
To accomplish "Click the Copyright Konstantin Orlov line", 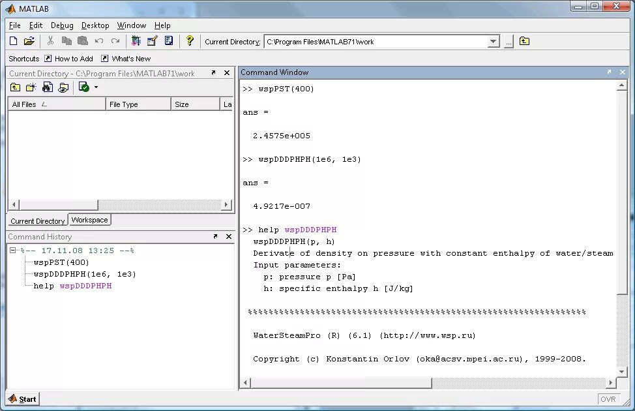I will [x=420, y=359].
